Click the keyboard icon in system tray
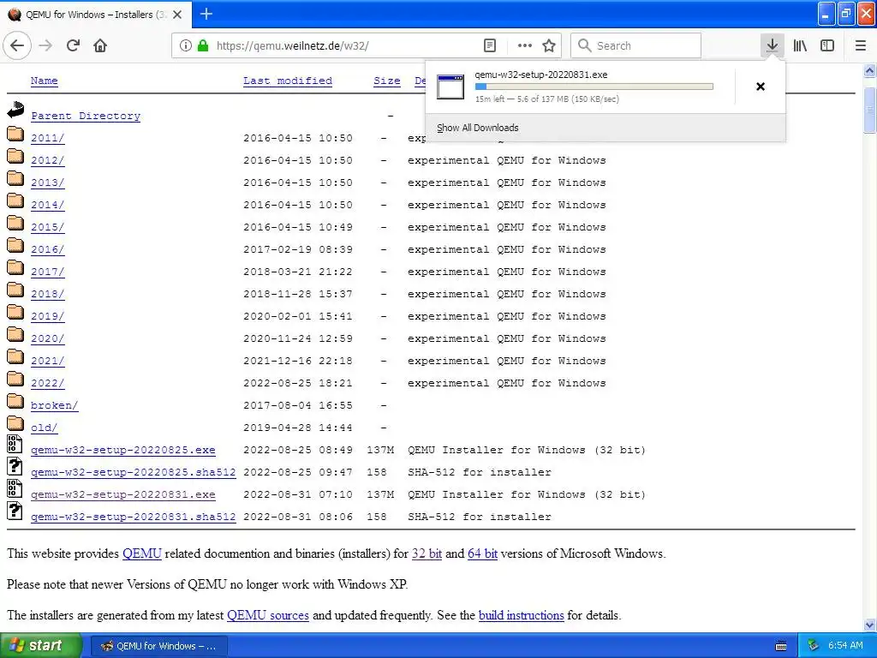The height and width of the screenshot is (658, 877). pos(781,646)
